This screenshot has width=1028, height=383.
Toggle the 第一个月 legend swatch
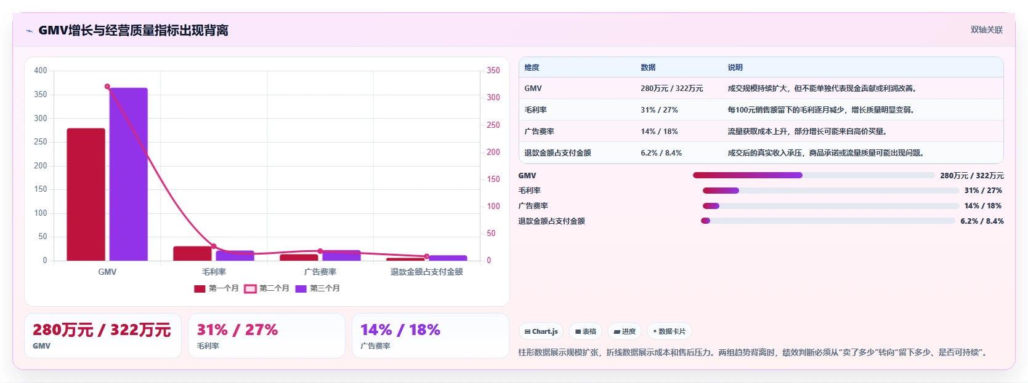coord(200,288)
